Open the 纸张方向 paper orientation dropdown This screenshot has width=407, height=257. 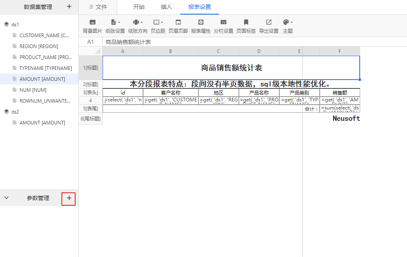[138, 23]
